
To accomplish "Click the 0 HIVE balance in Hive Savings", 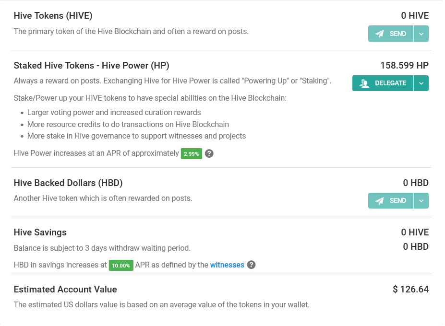I will pos(415,232).
